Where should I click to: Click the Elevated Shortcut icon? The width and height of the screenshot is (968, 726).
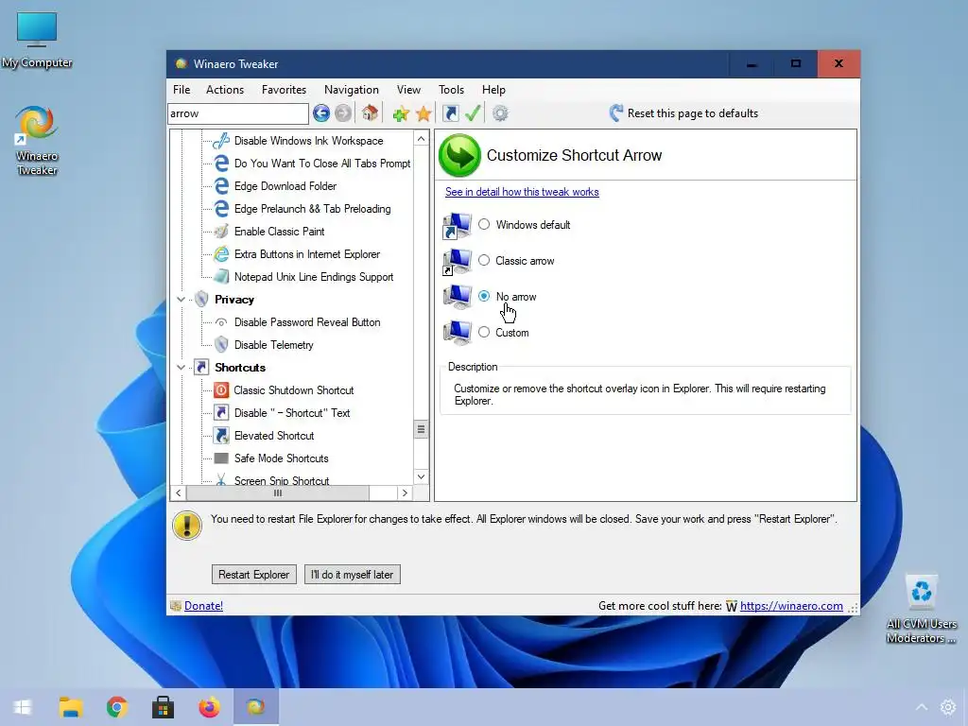[221, 436]
